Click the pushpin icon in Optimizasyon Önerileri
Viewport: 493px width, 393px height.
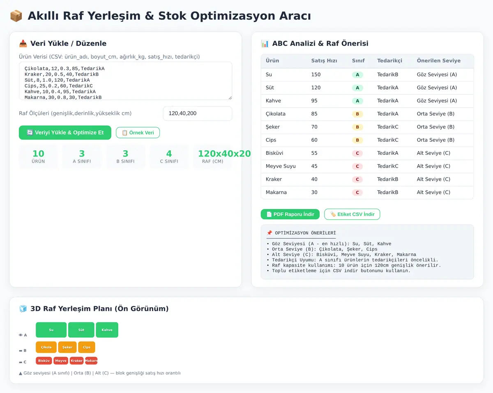270,233
